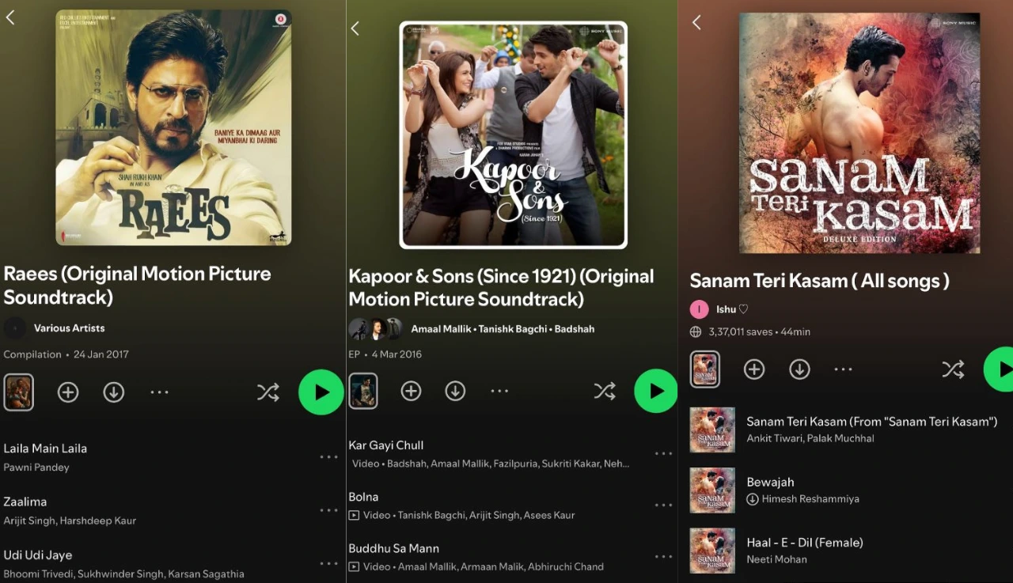Image resolution: width=1013 pixels, height=583 pixels.
Task: Toggle shuffle for the Raees album
Action: tap(268, 392)
